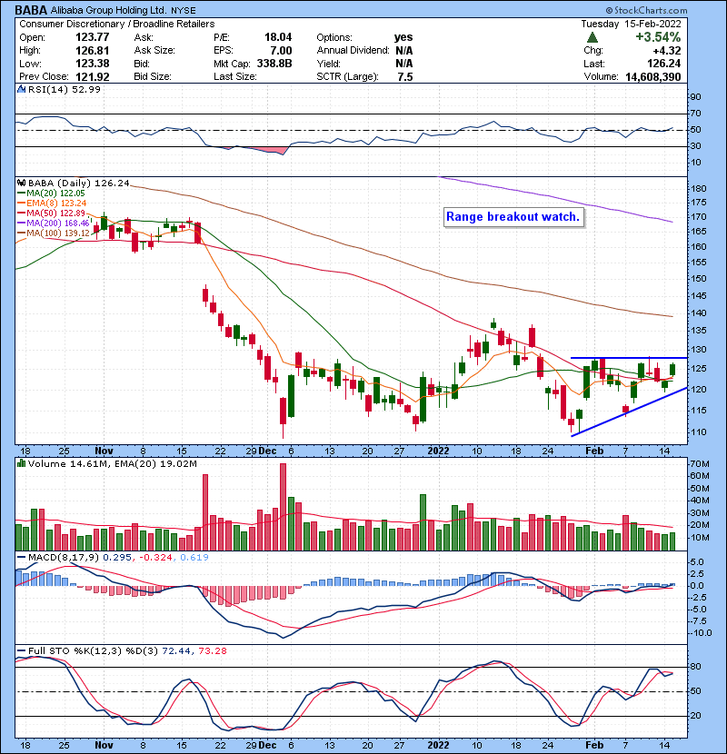The height and width of the screenshot is (754, 727).
Task: Click the Full STO legend line marker
Action: coord(21,651)
